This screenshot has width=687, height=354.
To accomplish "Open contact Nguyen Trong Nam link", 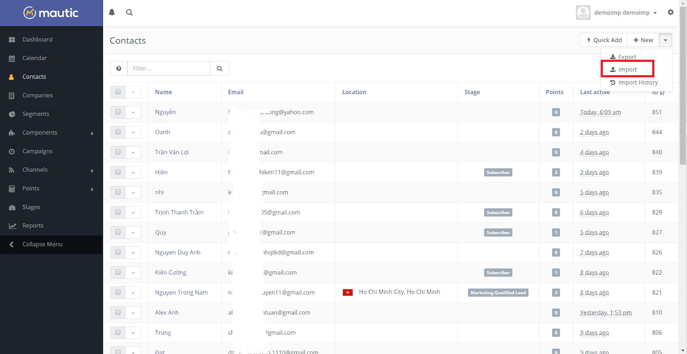I will pyautogui.click(x=181, y=293).
